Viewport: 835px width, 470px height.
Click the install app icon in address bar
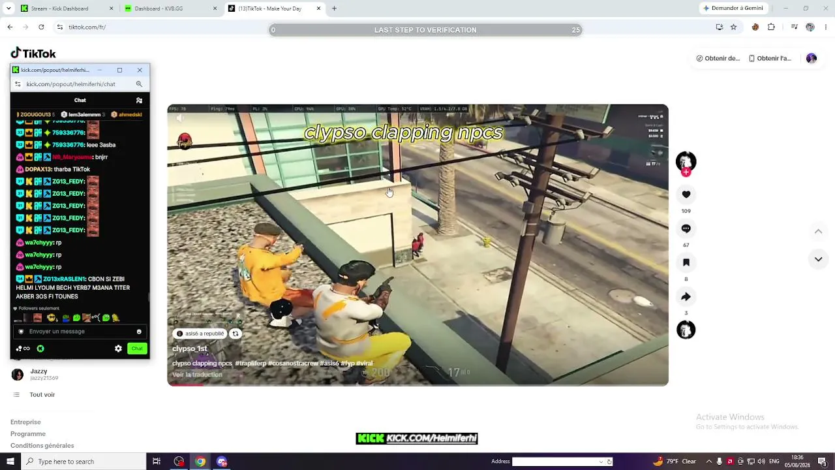719,27
